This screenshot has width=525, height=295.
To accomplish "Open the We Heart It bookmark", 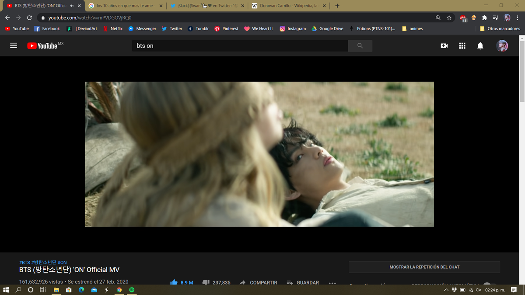I will click(258, 28).
